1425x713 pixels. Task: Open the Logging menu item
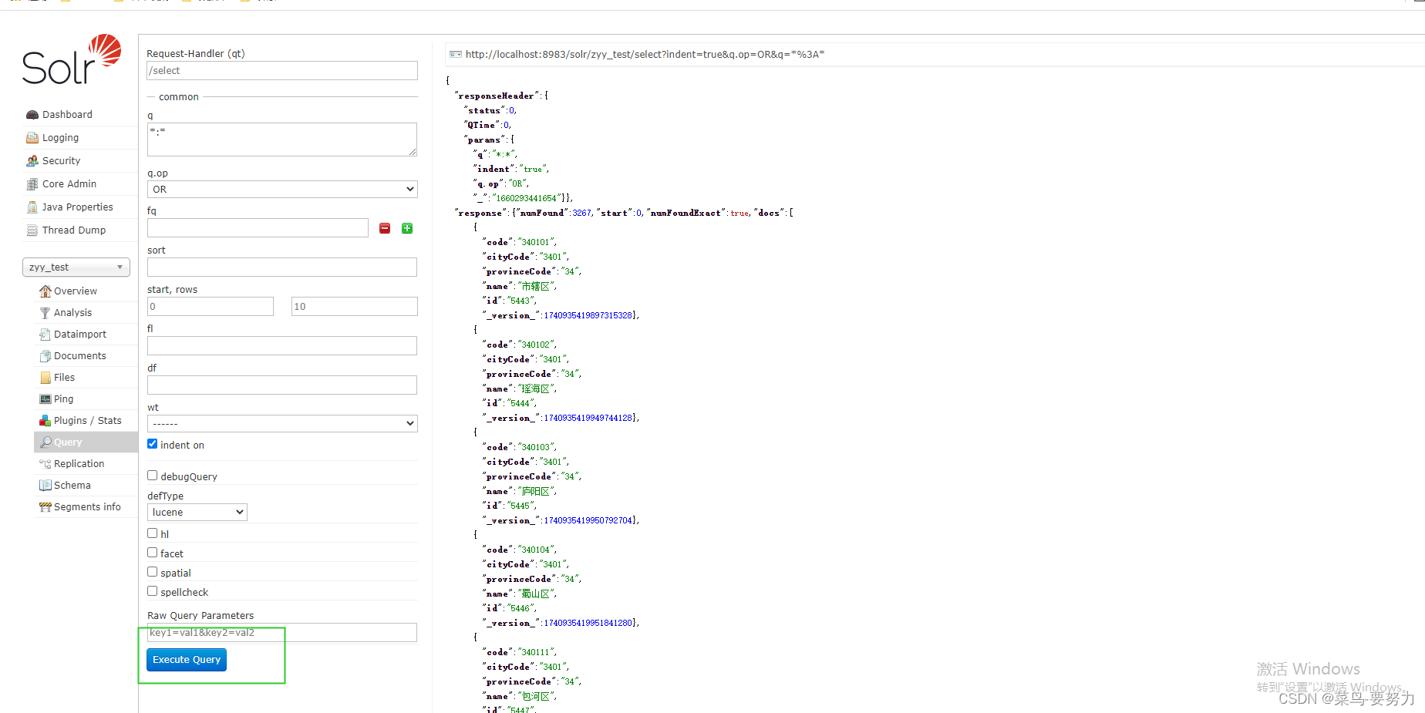coord(60,138)
